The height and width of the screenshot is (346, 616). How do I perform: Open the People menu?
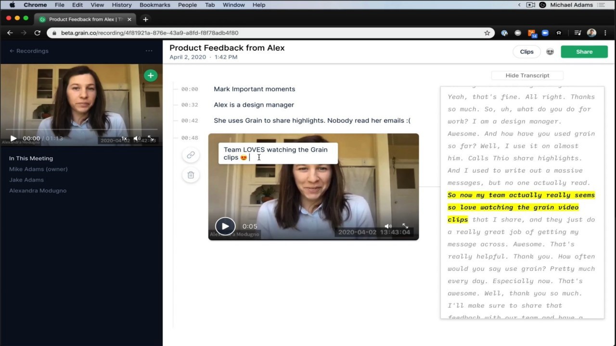(187, 5)
